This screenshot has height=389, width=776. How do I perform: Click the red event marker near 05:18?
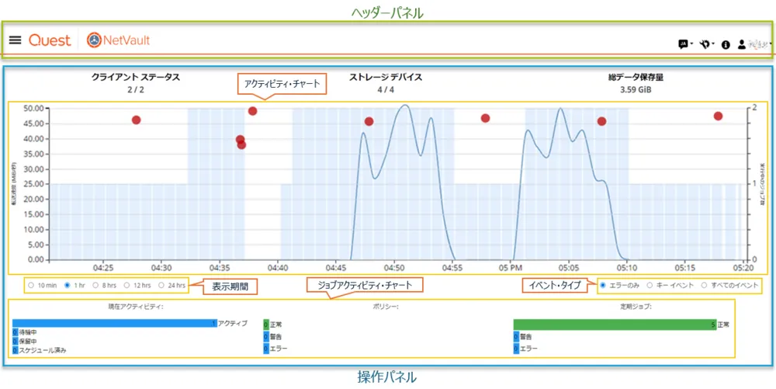[x=718, y=116]
